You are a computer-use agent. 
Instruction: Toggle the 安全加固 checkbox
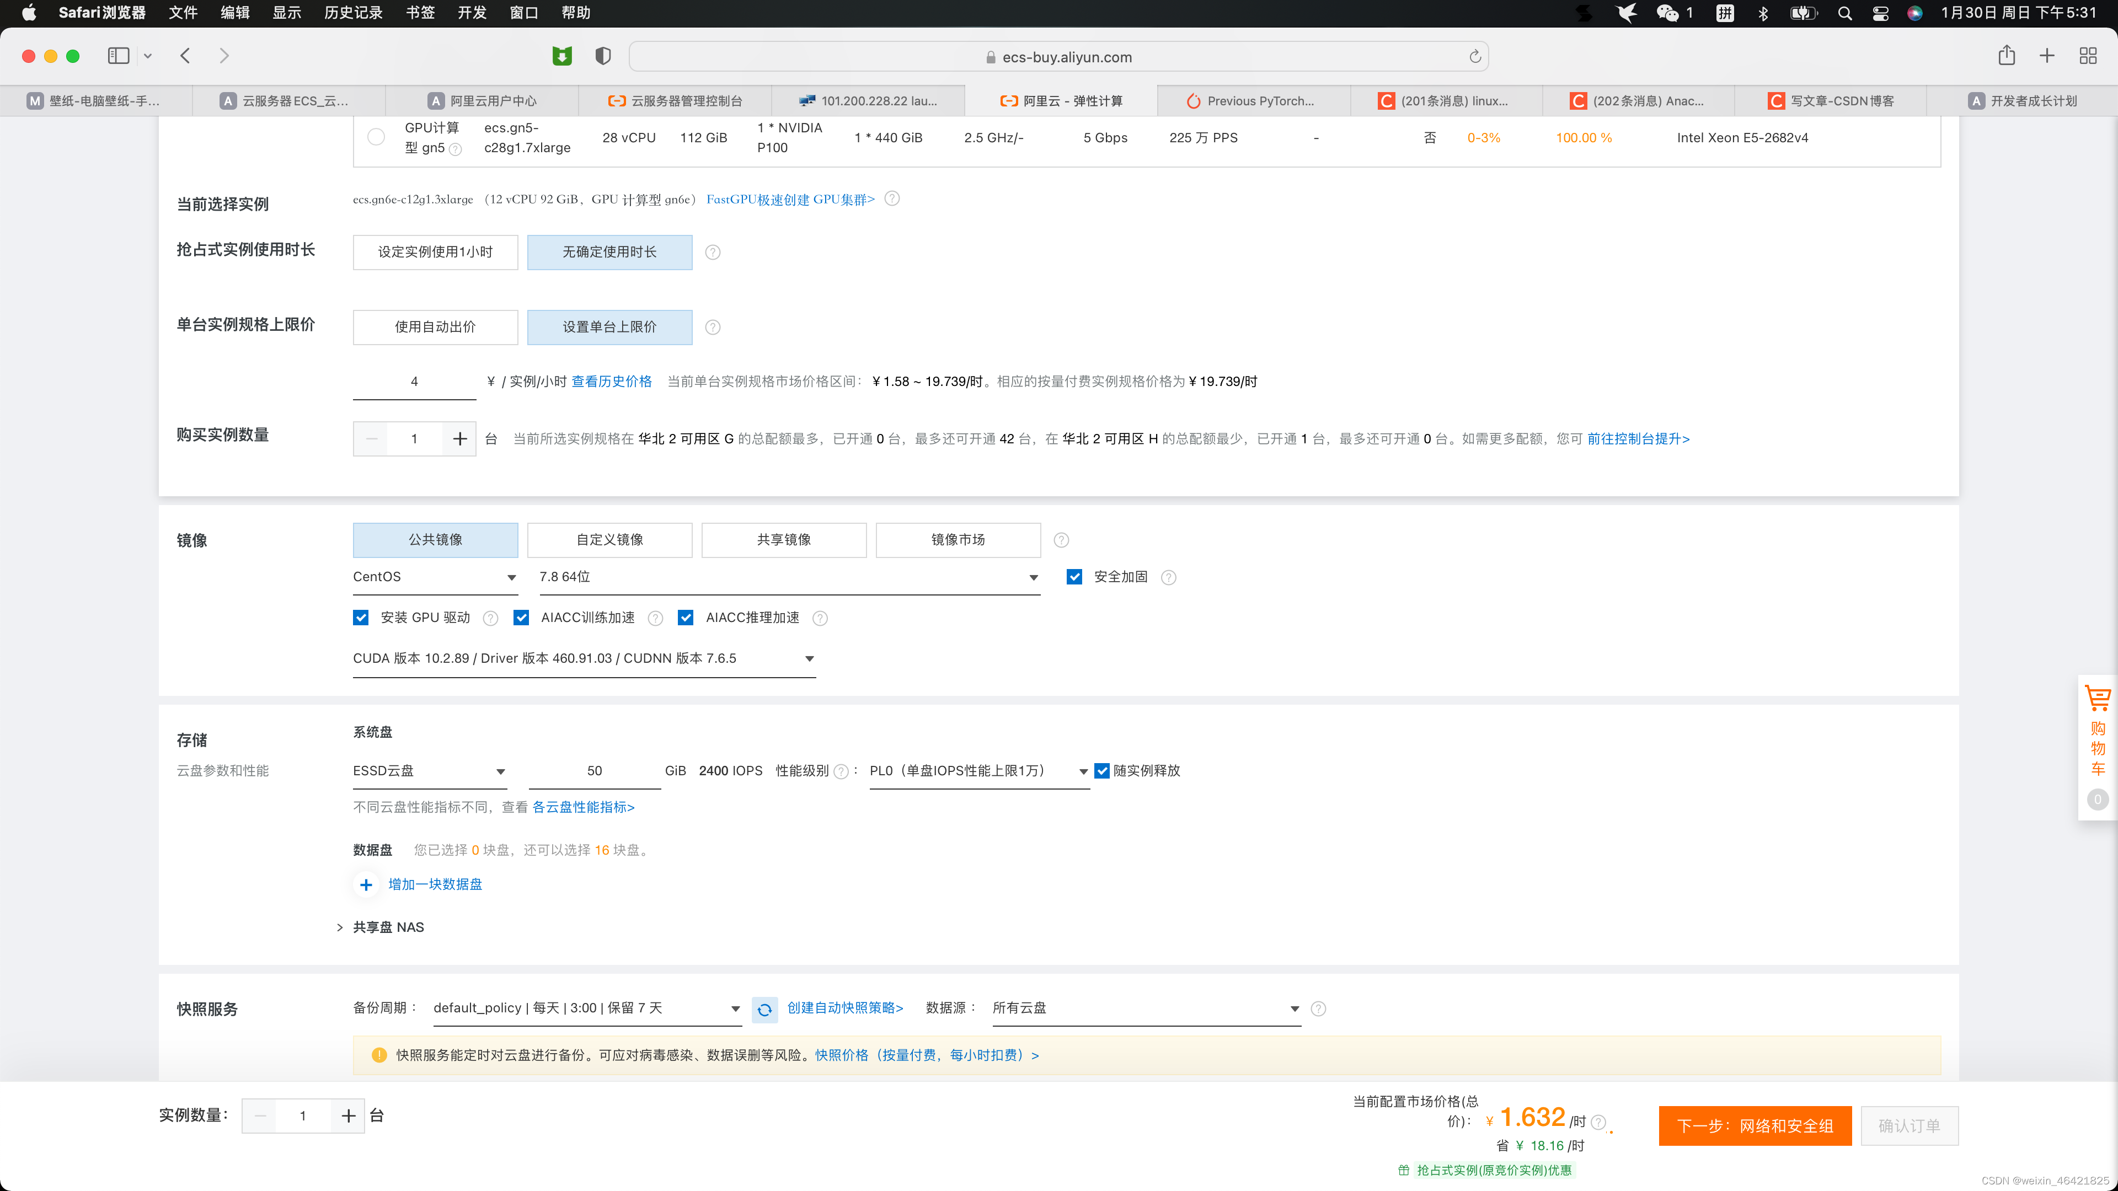coord(1074,577)
